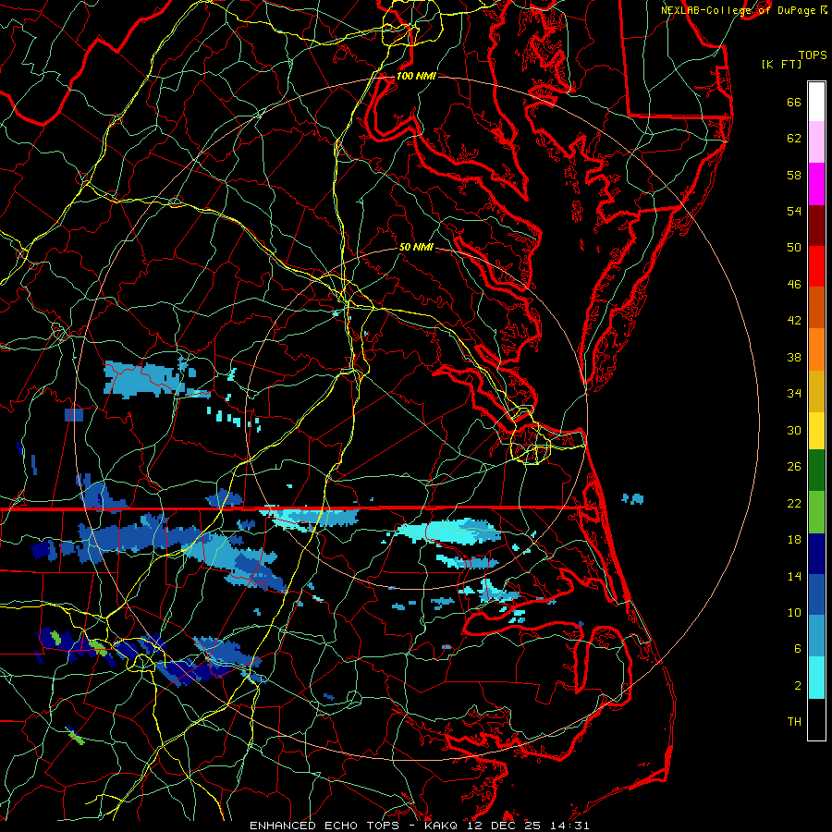832x832 pixels.
Task: Click the small offshore echo east of the coast
Action: (x=633, y=499)
